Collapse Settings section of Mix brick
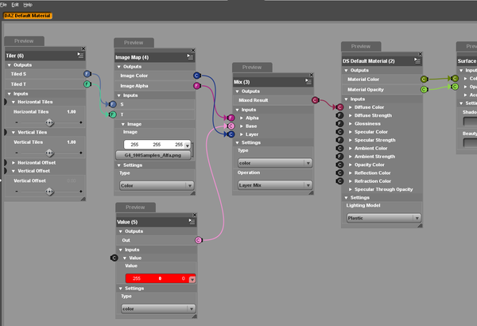This screenshot has height=326, width=477. coord(237,142)
